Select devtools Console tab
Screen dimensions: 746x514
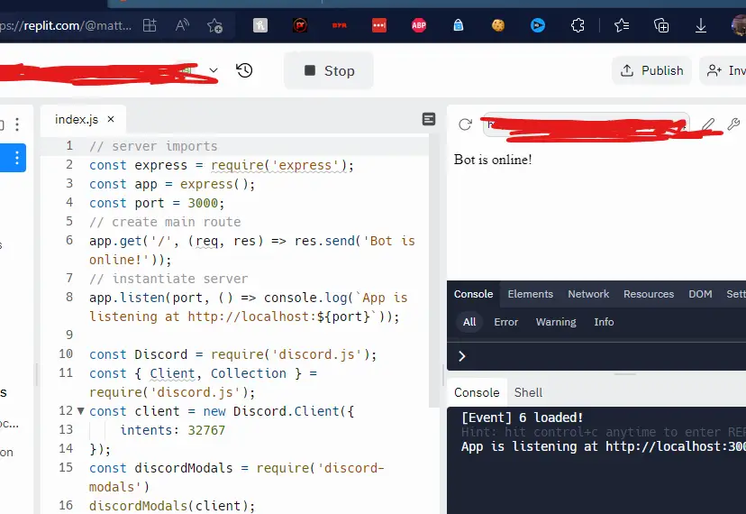pos(473,294)
